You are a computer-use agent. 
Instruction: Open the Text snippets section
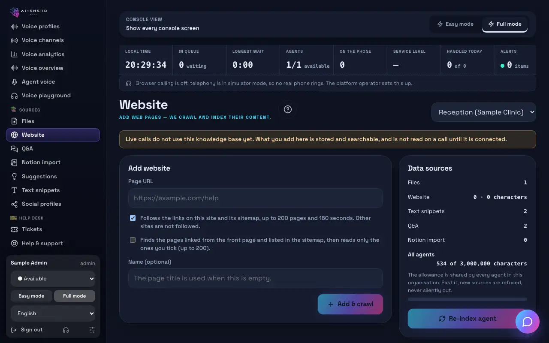(53, 190)
